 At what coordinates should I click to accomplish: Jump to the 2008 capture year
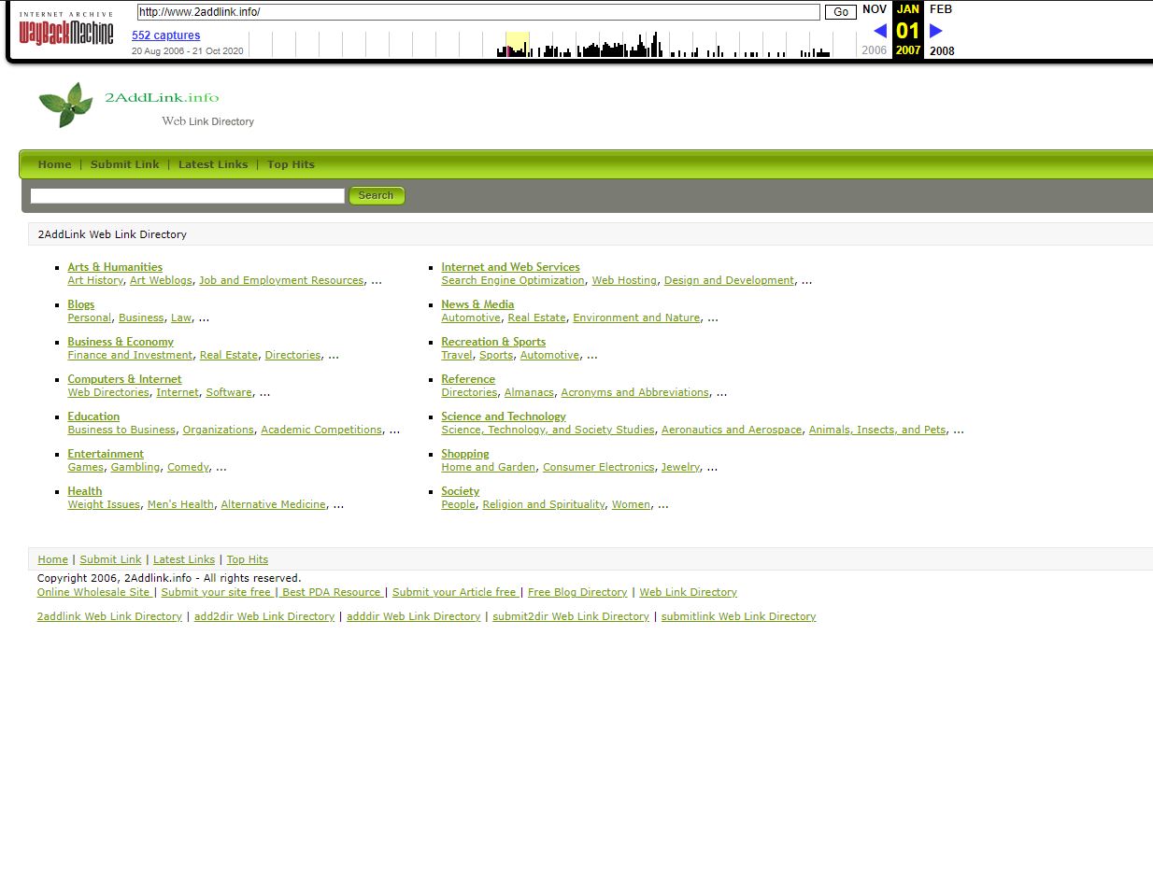[942, 51]
